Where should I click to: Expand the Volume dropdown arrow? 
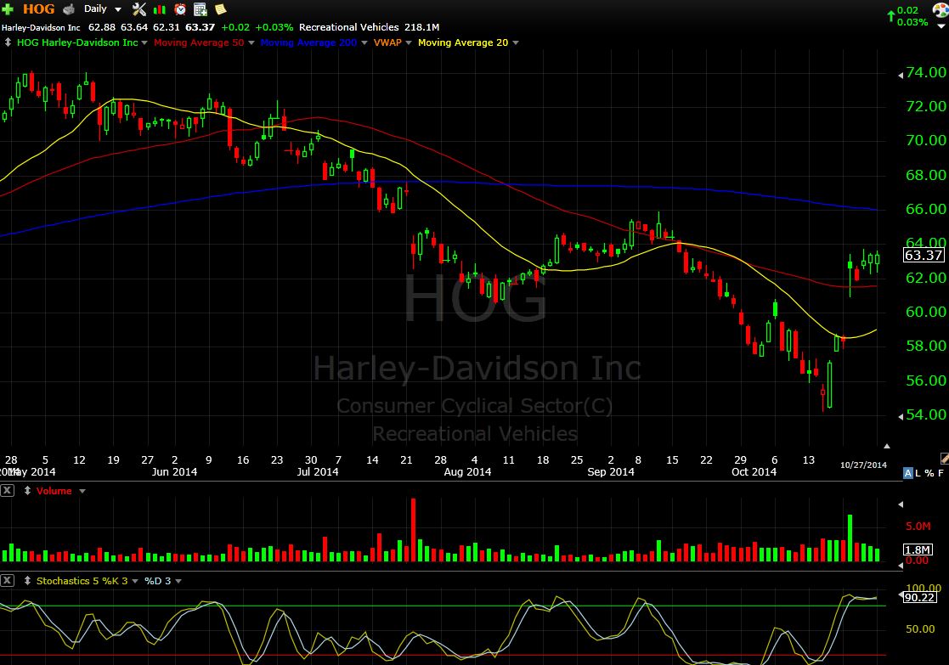point(82,492)
